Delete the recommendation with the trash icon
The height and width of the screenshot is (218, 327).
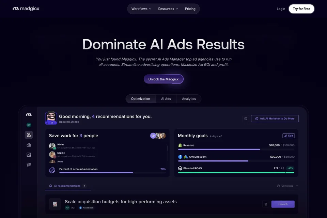pos(266,204)
